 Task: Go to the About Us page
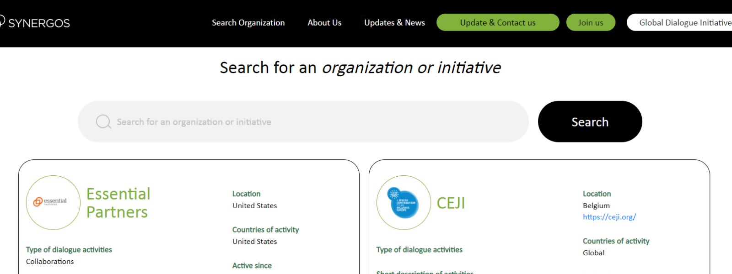(x=324, y=23)
